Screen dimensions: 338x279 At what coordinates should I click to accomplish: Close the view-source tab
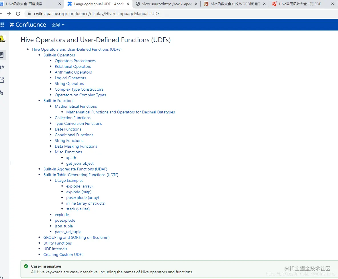[196, 4]
